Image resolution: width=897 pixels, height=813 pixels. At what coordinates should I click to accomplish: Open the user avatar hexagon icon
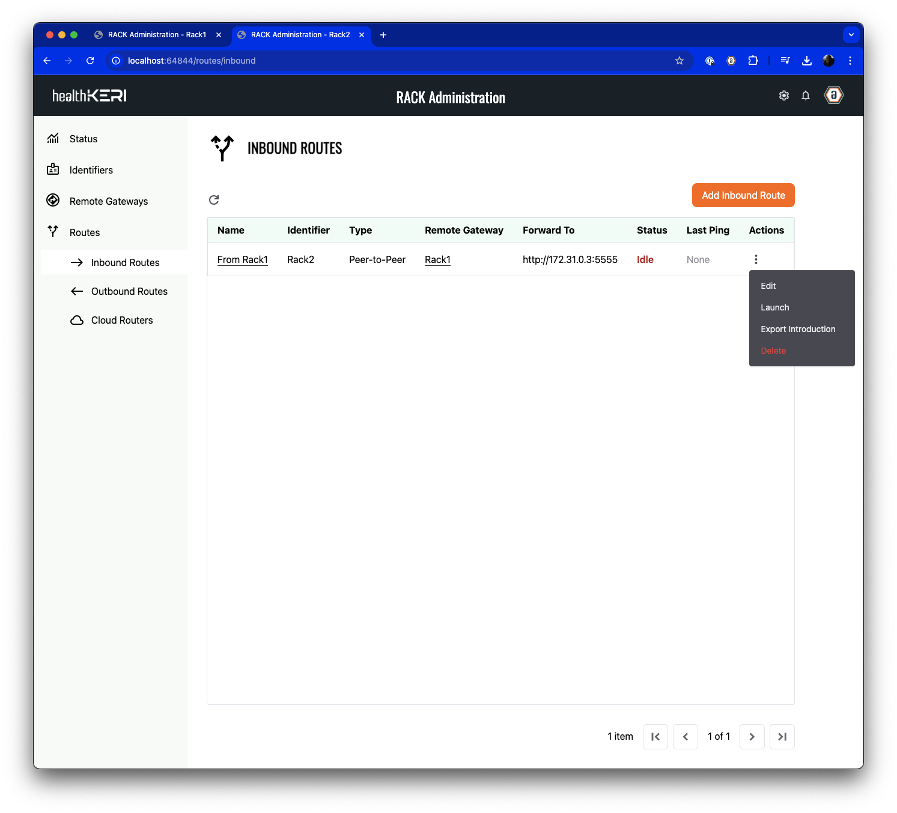click(833, 95)
